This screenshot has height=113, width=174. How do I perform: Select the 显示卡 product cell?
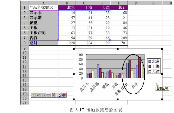43,13
